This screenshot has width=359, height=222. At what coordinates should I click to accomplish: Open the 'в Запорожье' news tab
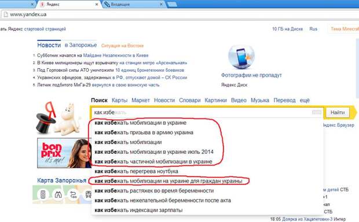(80, 45)
